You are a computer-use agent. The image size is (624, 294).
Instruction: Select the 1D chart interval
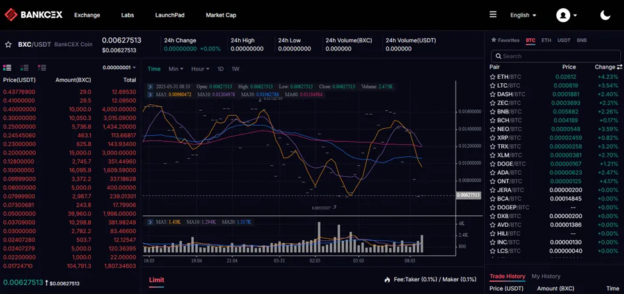[220, 69]
